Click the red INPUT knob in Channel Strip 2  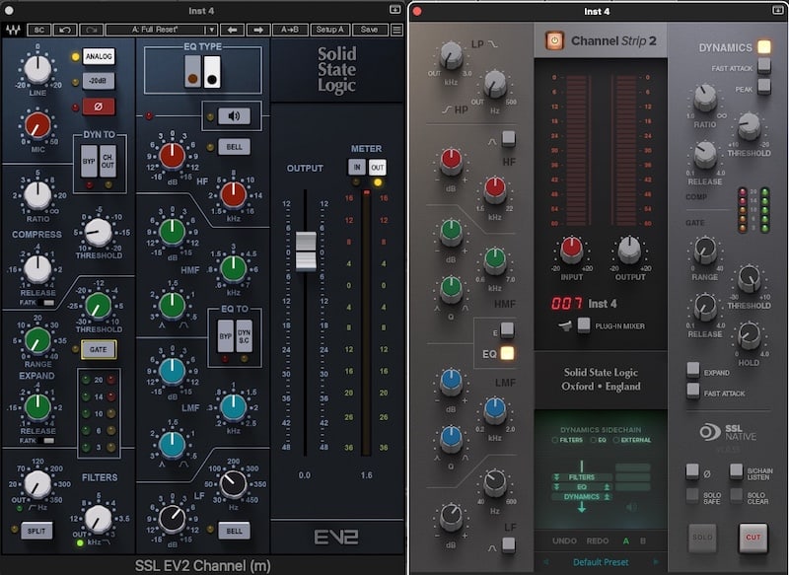point(571,249)
